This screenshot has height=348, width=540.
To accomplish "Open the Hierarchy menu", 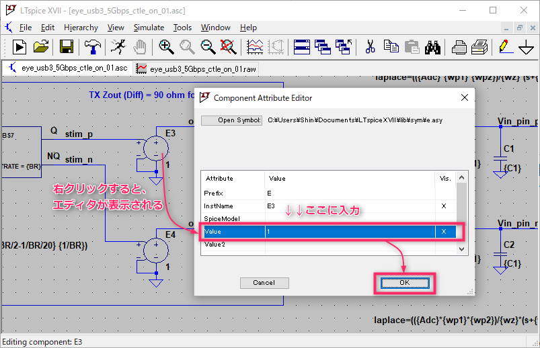I will 81,28.
